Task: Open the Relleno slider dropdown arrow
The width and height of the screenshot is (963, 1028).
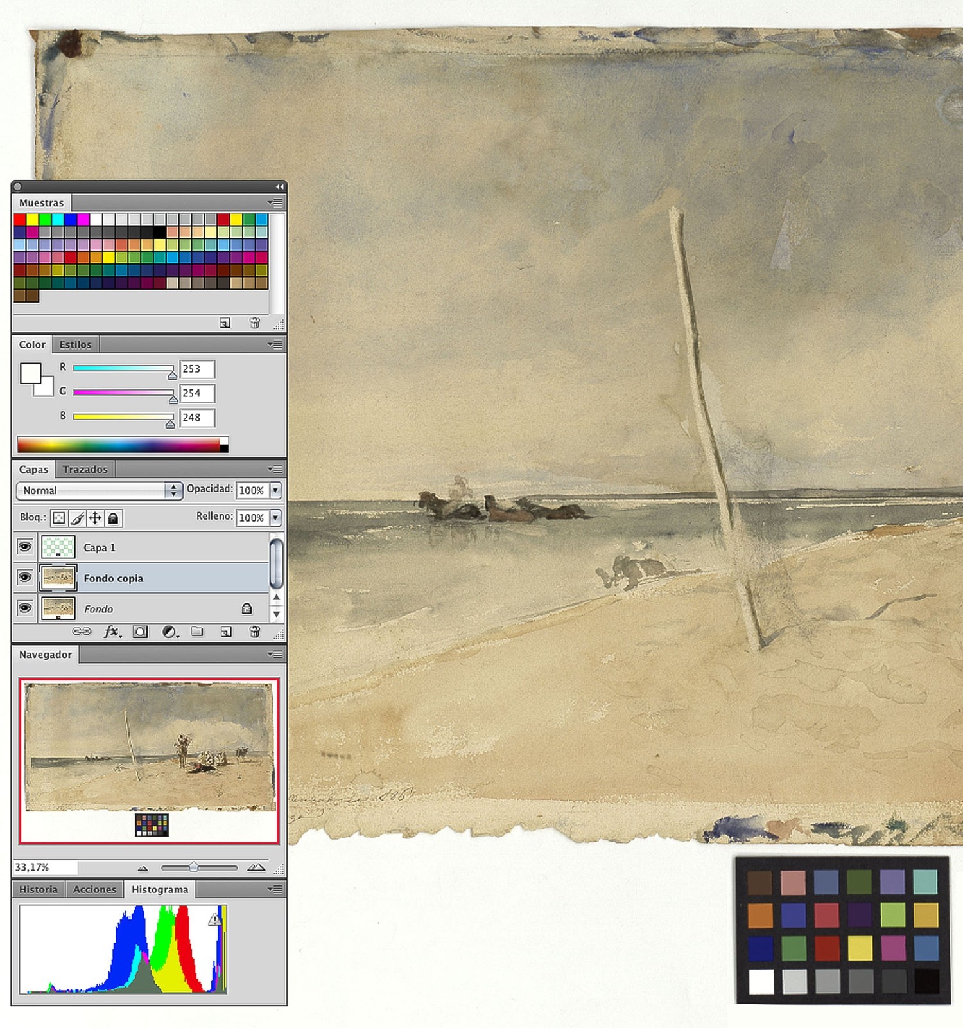Action: (275, 517)
